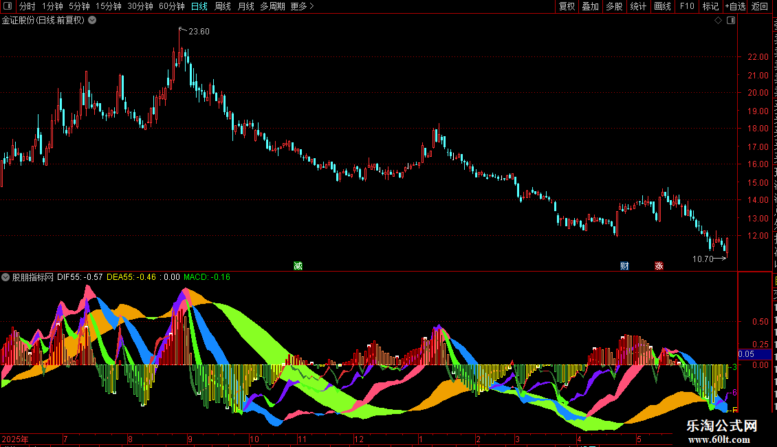Click the diamond icon in main chart corner
Screen dimensions: 777x447
click(718, 21)
